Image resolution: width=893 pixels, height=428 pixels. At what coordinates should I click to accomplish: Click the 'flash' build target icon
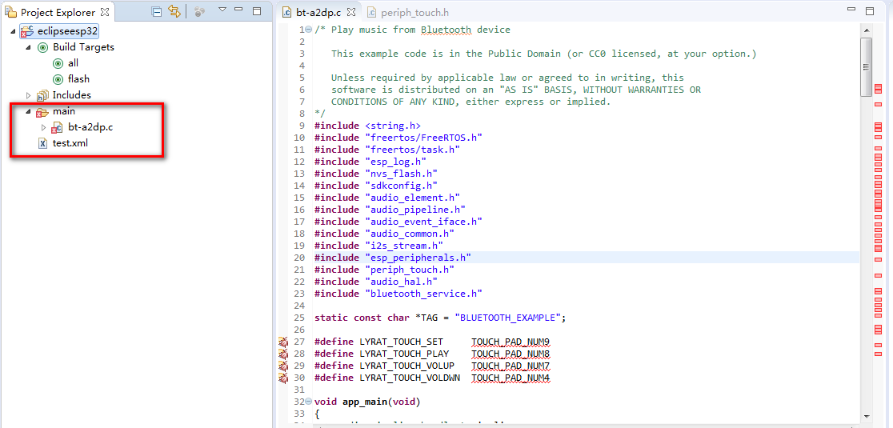pyautogui.click(x=58, y=79)
